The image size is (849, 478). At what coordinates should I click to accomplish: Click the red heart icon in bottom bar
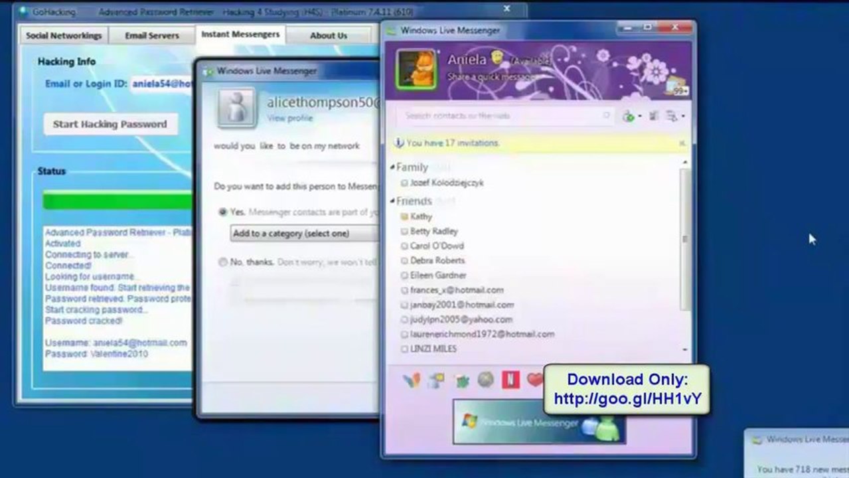[x=534, y=380]
